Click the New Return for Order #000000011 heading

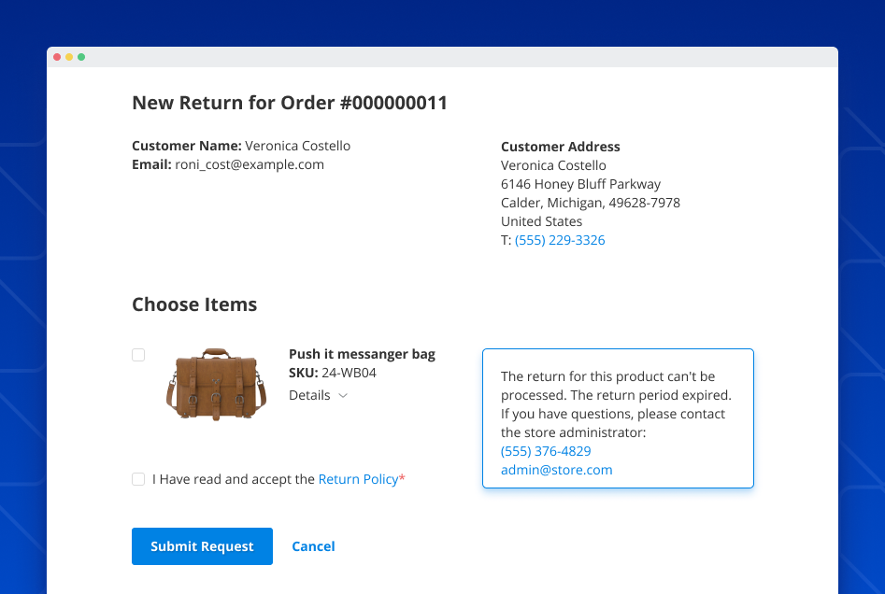(x=288, y=103)
